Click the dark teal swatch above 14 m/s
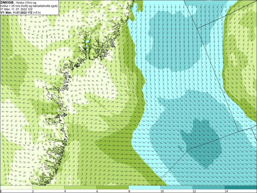Image resolution: width=257 pixels, height=193 pixels. [241, 187]
